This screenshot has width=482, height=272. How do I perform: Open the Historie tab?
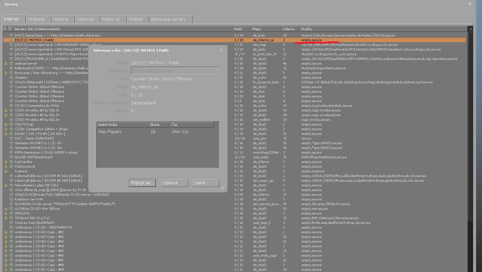coord(63,19)
